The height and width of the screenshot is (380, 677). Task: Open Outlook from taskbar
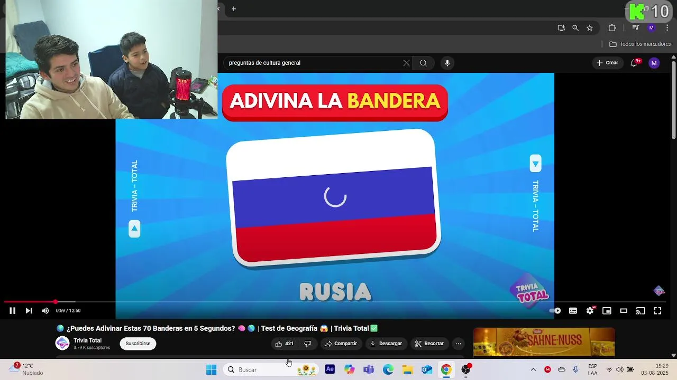427,369
